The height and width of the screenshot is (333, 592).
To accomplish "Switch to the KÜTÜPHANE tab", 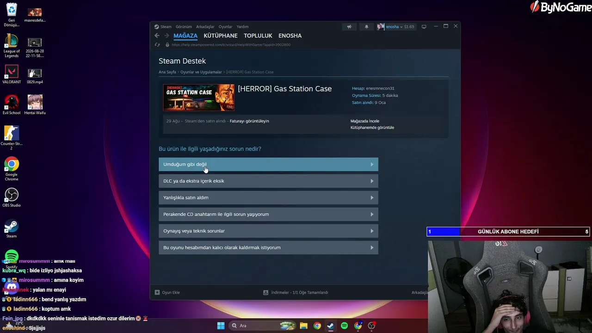I will (x=221, y=36).
